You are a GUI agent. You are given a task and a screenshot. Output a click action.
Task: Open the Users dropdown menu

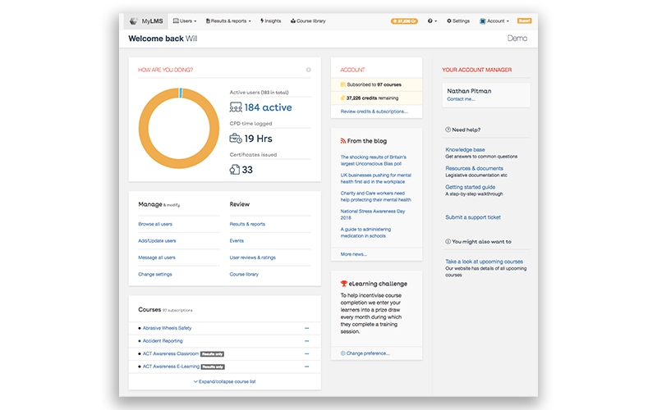pyautogui.click(x=185, y=20)
